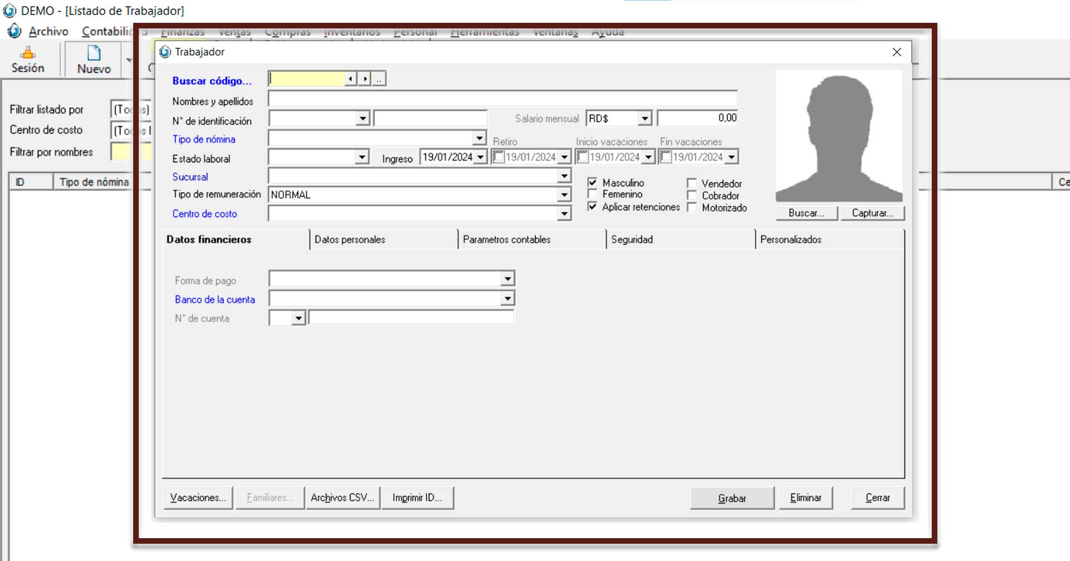Screen dimensions: 1070x561
Task: Uncheck the Masculino checkbox
Action: [x=592, y=183]
